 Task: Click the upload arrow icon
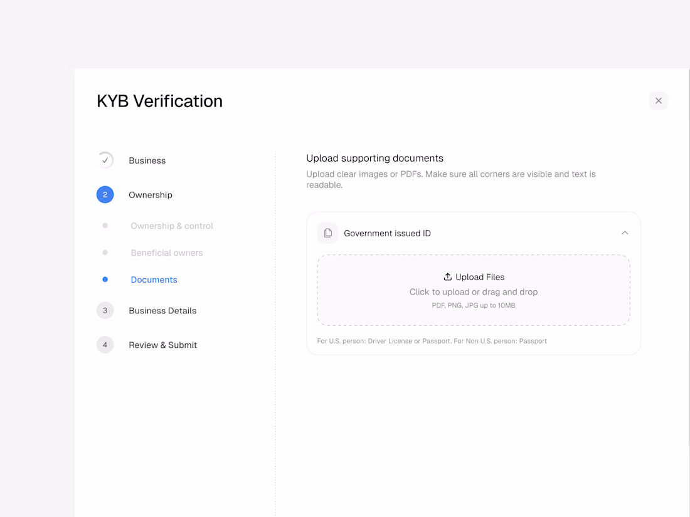pos(448,277)
